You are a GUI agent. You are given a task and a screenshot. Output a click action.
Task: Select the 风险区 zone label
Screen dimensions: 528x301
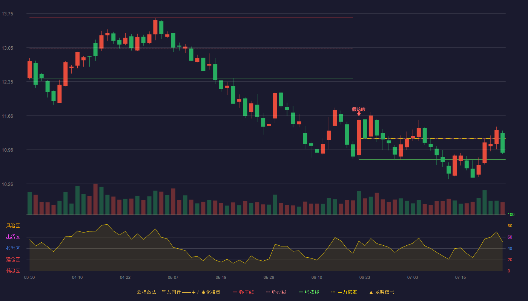point(13,226)
